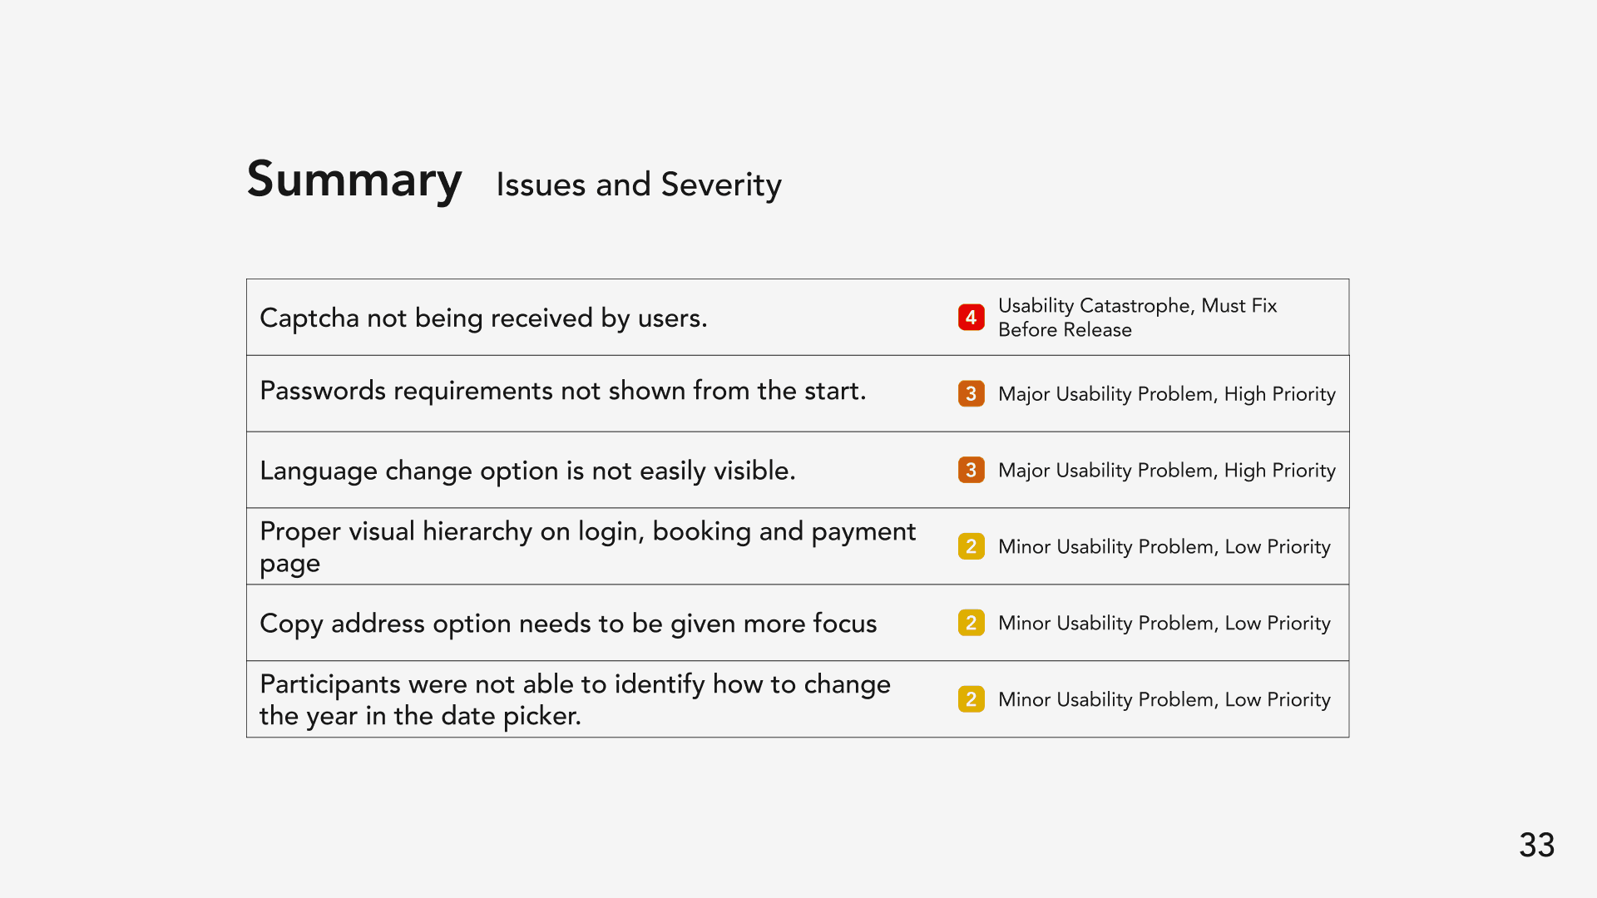Click the Language change option issue text

(x=527, y=471)
